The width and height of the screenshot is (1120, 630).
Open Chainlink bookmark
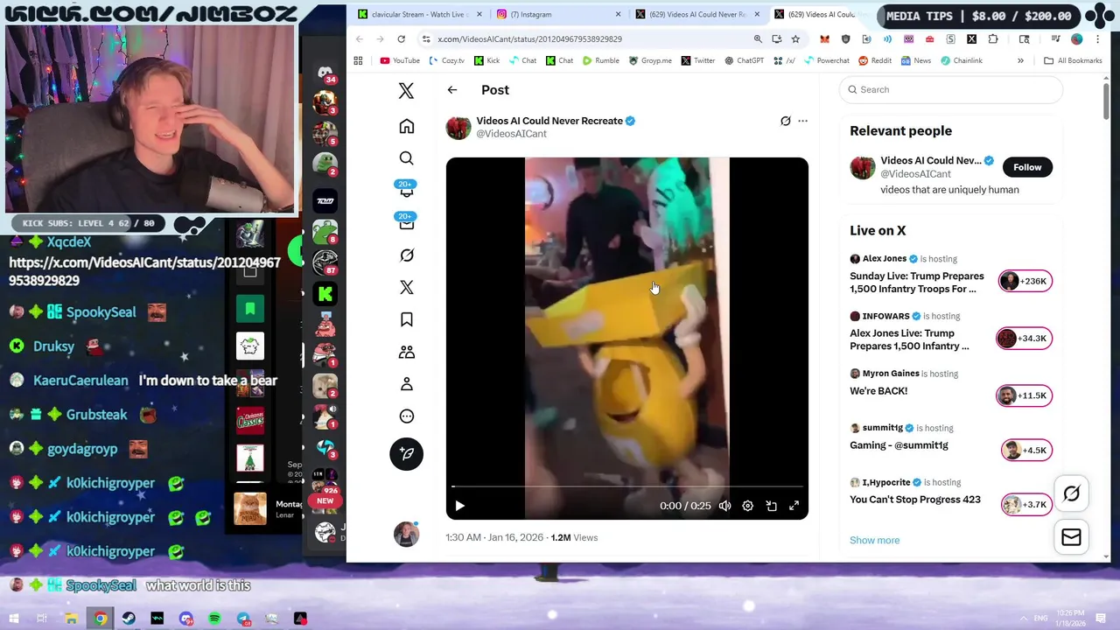point(962,60)
